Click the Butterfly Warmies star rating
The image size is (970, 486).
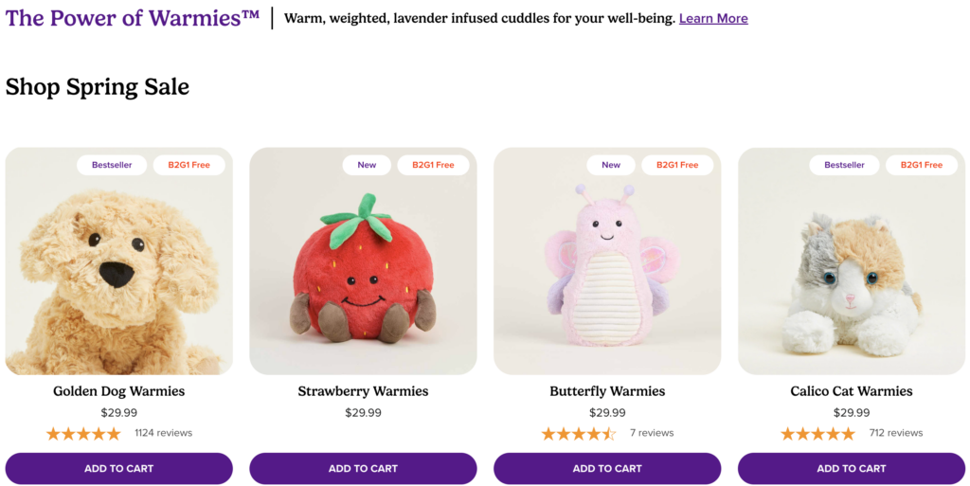pyautogui.click(x=579, y=434)
